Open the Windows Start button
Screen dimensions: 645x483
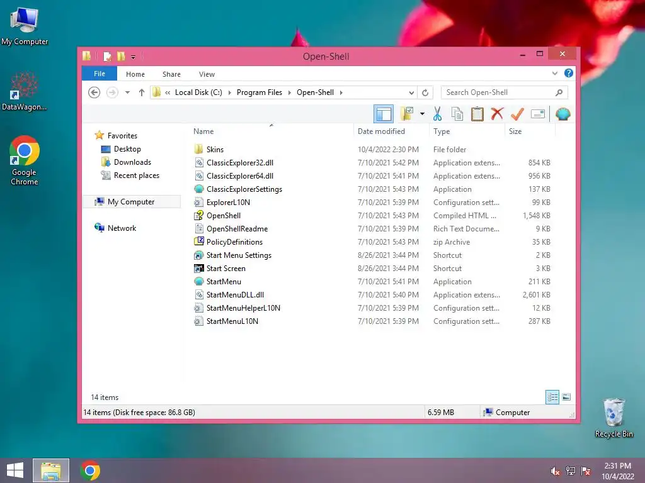15,470
